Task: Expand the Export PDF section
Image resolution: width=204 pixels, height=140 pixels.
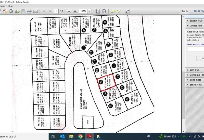Action: 196,21
